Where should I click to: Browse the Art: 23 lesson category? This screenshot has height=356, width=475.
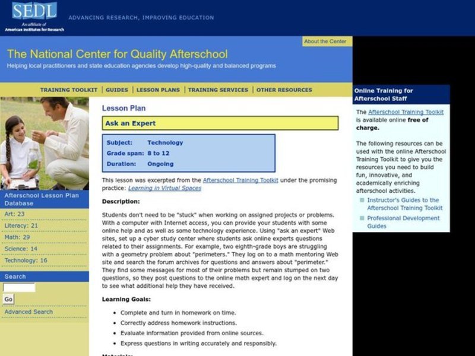pyautogui.click(x=14, y=214)
